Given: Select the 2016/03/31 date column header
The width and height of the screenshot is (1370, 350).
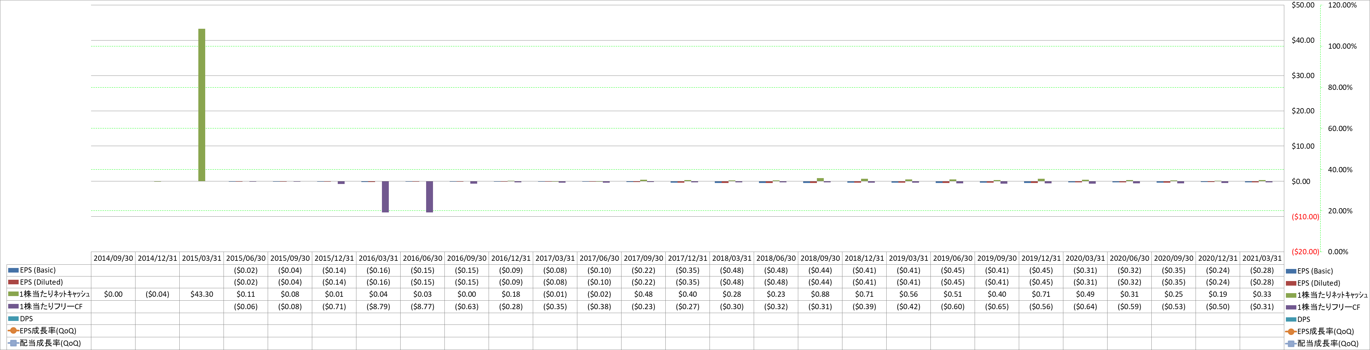Looking at the screenshot, I should coord(378,258).
